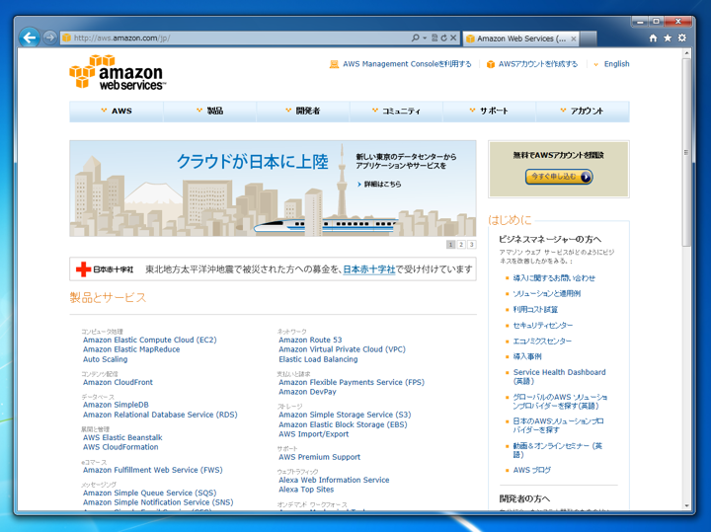Image resolution: width=711 pixels, height=532 pixels.
Task: Open Amazon DevPay link
Action: pos(307,392)
